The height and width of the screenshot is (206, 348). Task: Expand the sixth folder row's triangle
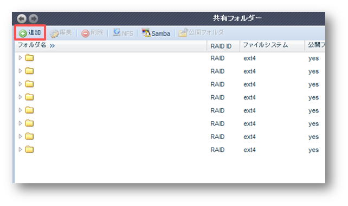click(x=20, y=123)
